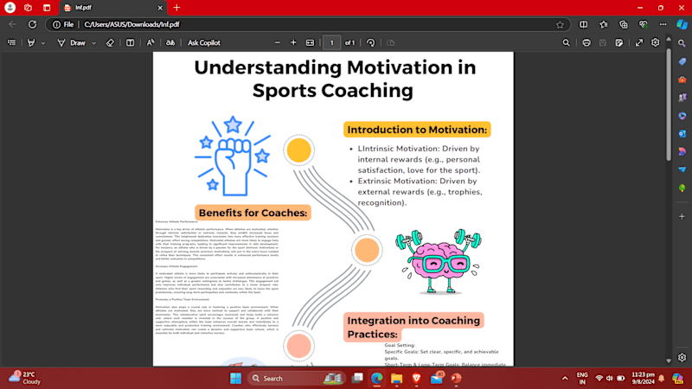Image resolution: width=692 pixels, height=389 pixels.
Task: Open sidebar settings gear at bottom
Action: click(682, 357)
